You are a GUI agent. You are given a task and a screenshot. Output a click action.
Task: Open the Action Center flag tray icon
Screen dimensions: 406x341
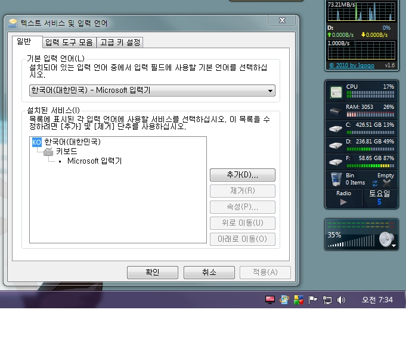313,300
